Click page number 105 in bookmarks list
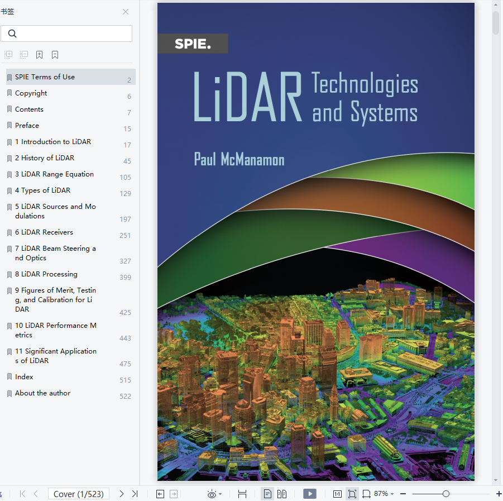Viewport: 503px width, 501px height. [126, 178]
